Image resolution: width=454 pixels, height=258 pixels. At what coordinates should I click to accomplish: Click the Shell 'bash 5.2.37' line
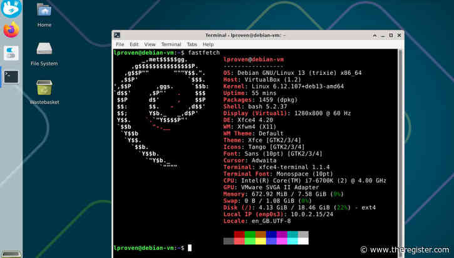(255, 106)
